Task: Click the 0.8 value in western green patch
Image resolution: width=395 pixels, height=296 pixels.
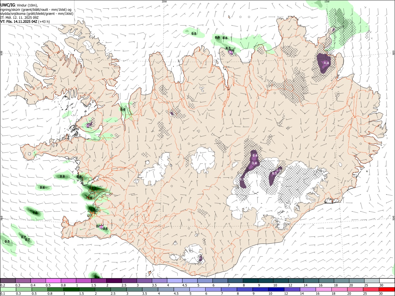Action: (62, 176)
